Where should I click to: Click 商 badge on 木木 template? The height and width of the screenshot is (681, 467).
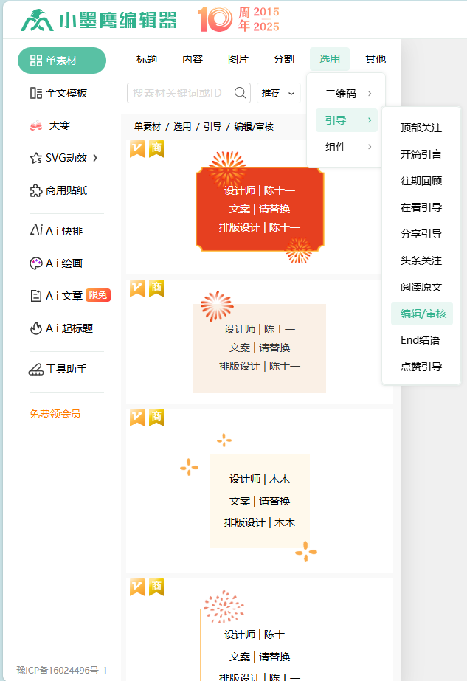156,418
